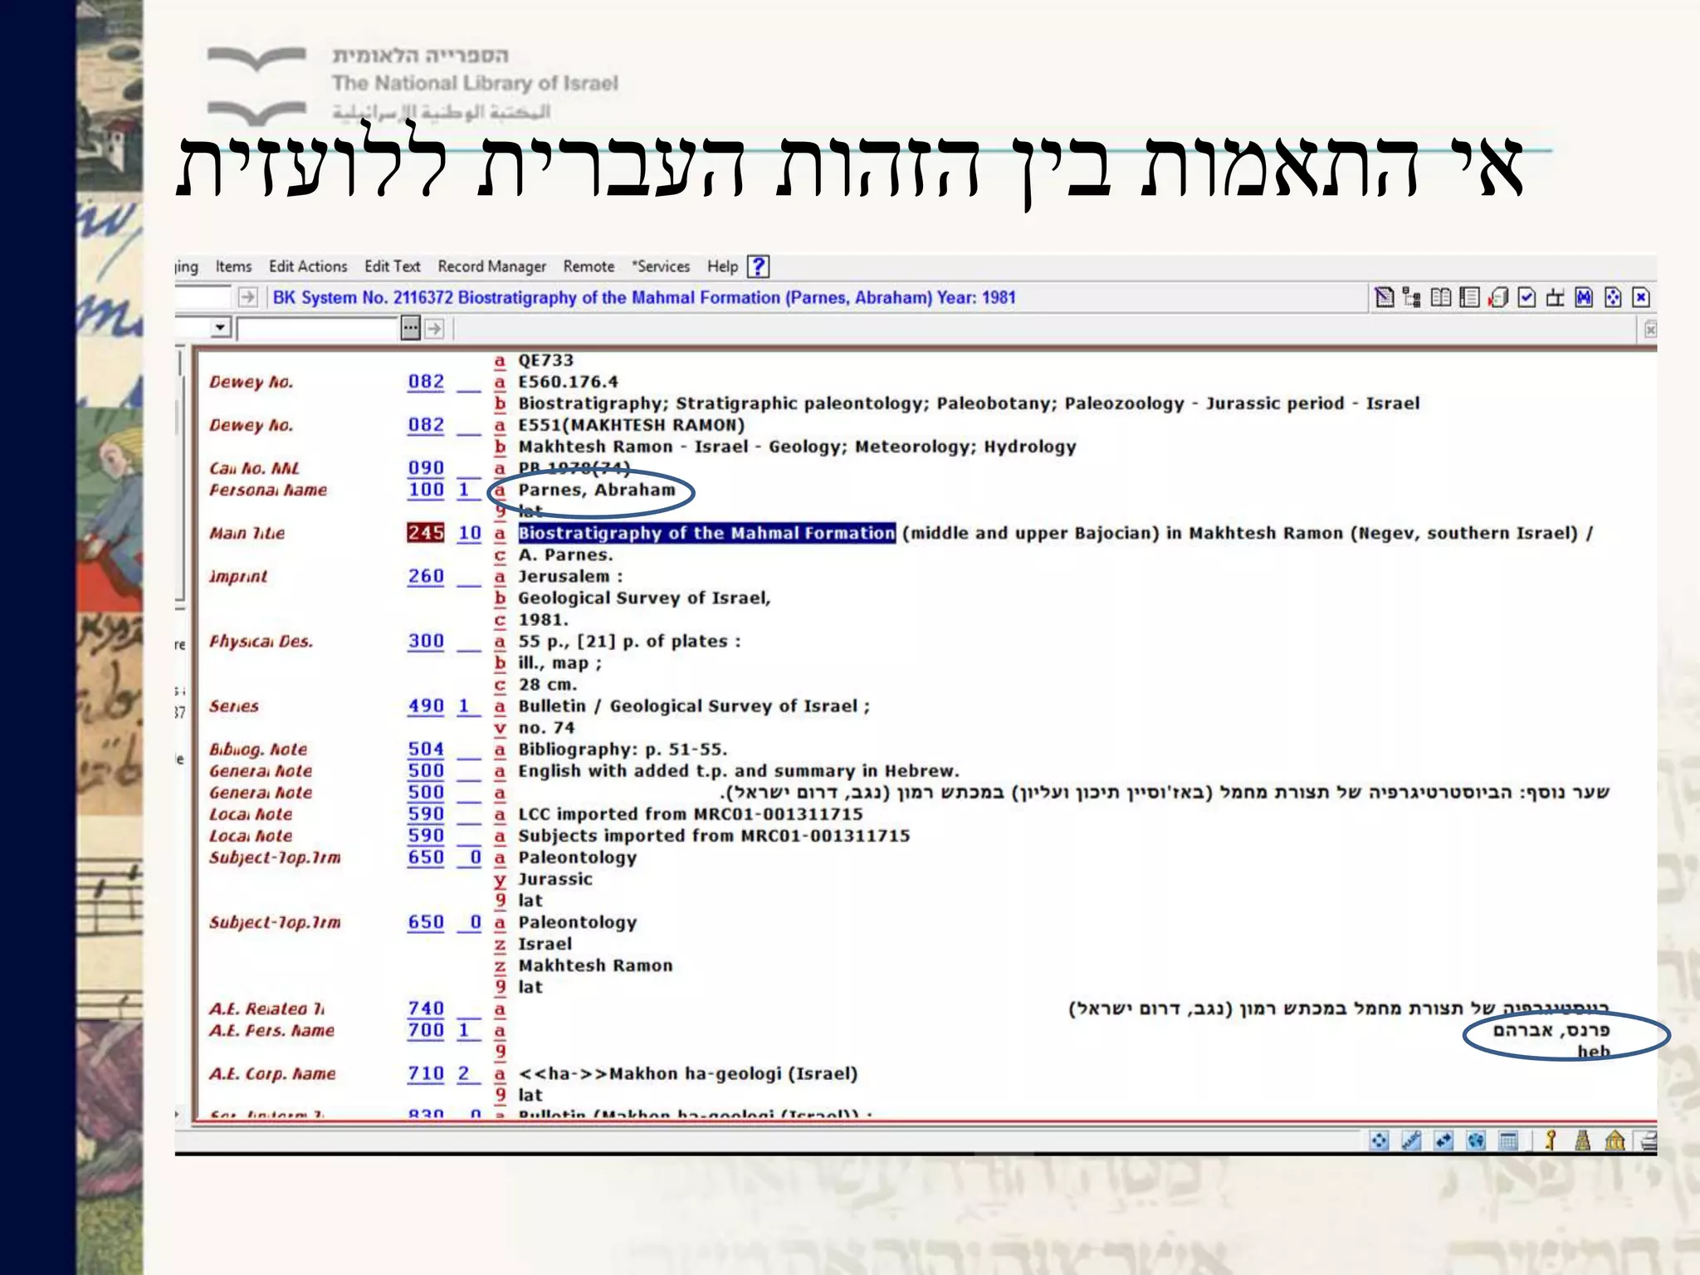Open the Edit Actions menu

(x=308, y=266)
